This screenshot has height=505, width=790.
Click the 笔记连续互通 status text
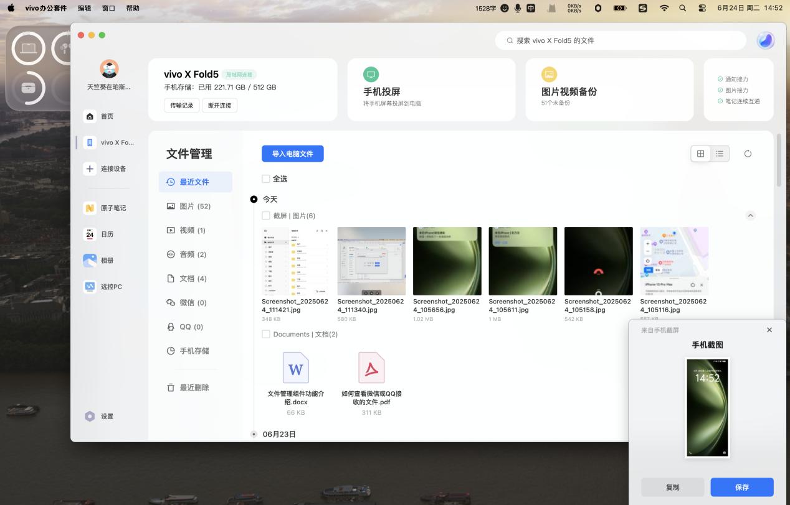point(742,101)
